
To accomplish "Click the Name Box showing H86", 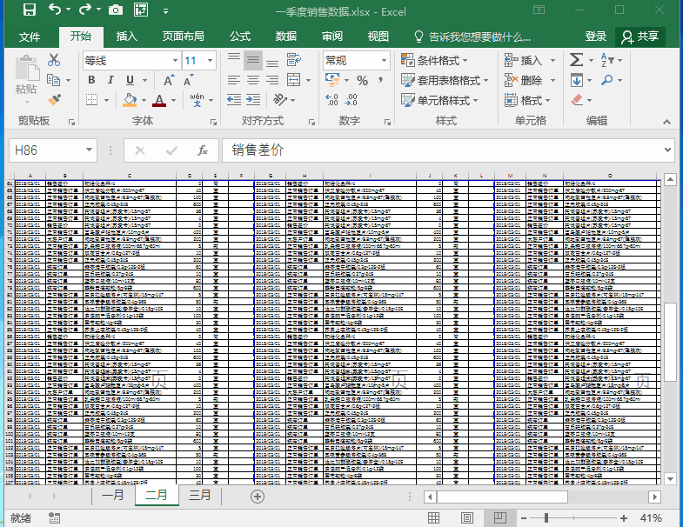I will click(x=52, y=150).
